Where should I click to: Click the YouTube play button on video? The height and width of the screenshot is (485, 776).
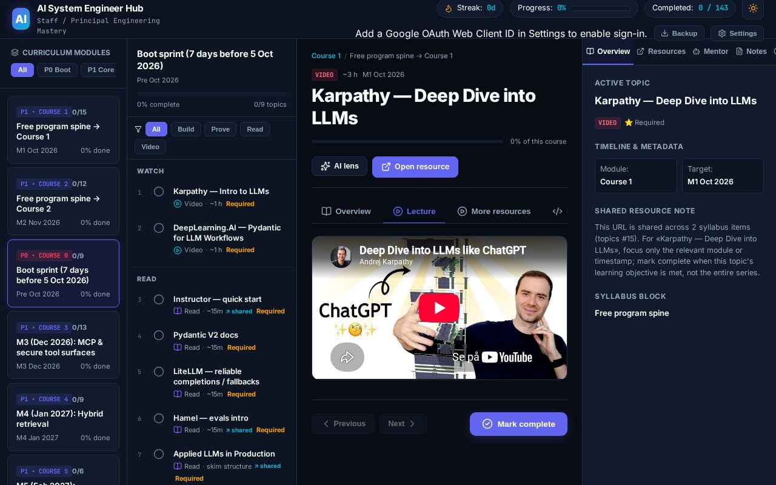tap(439, 308)
